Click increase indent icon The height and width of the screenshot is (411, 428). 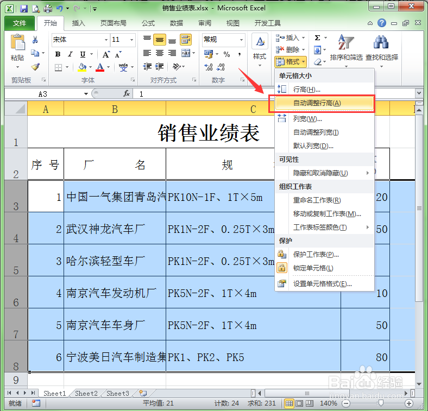click(159, 66)
